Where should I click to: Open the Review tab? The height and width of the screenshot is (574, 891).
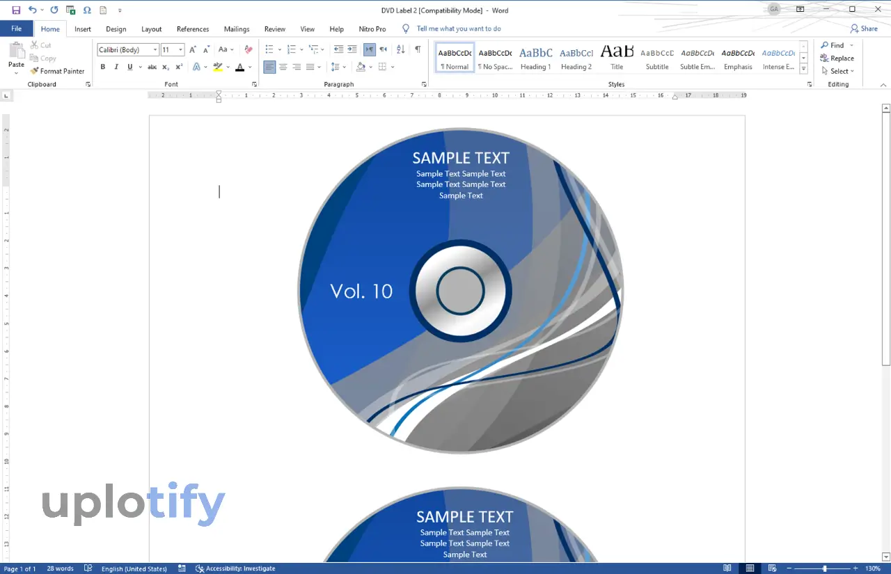coord(275,29)
